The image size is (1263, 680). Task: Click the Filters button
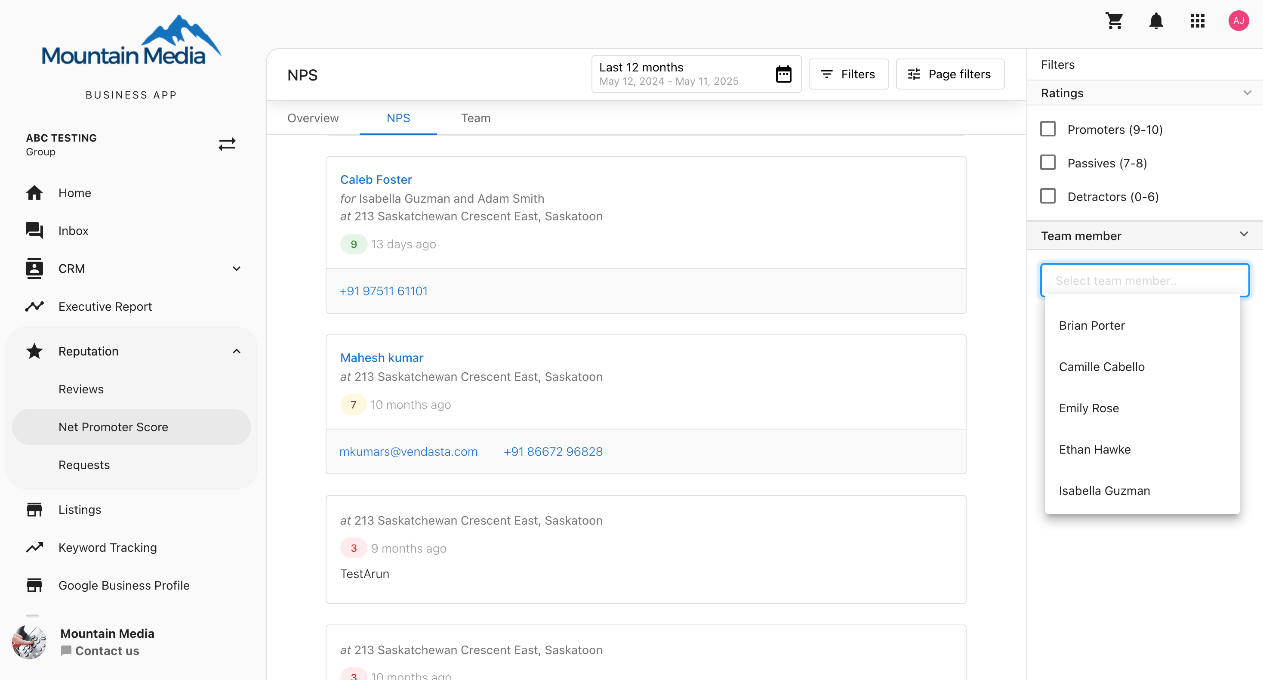pyautogui.click(x=848, y=74)
